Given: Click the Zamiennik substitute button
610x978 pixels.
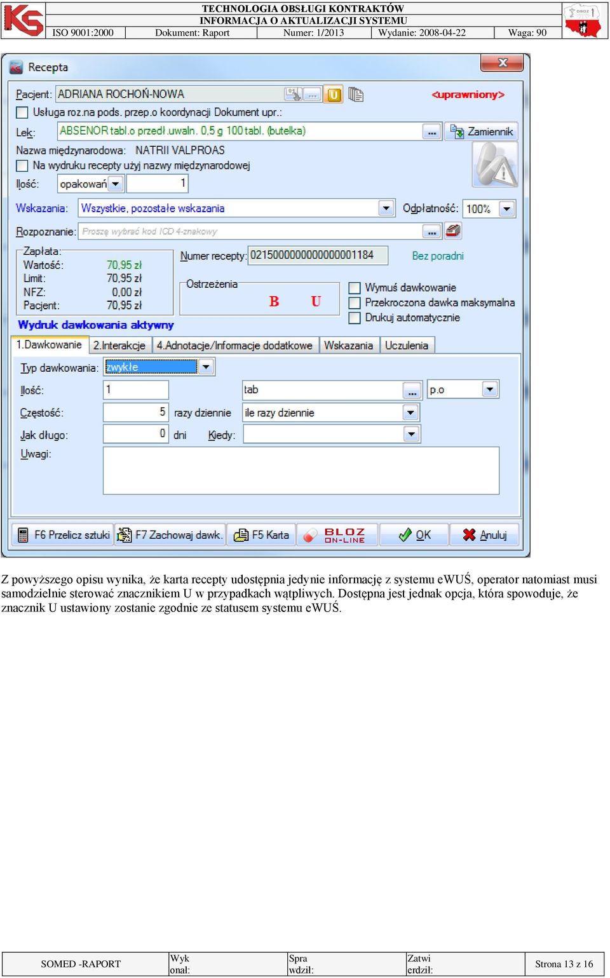Looking at the screenshot, I should pyautogui.click(x=482, y=132).
